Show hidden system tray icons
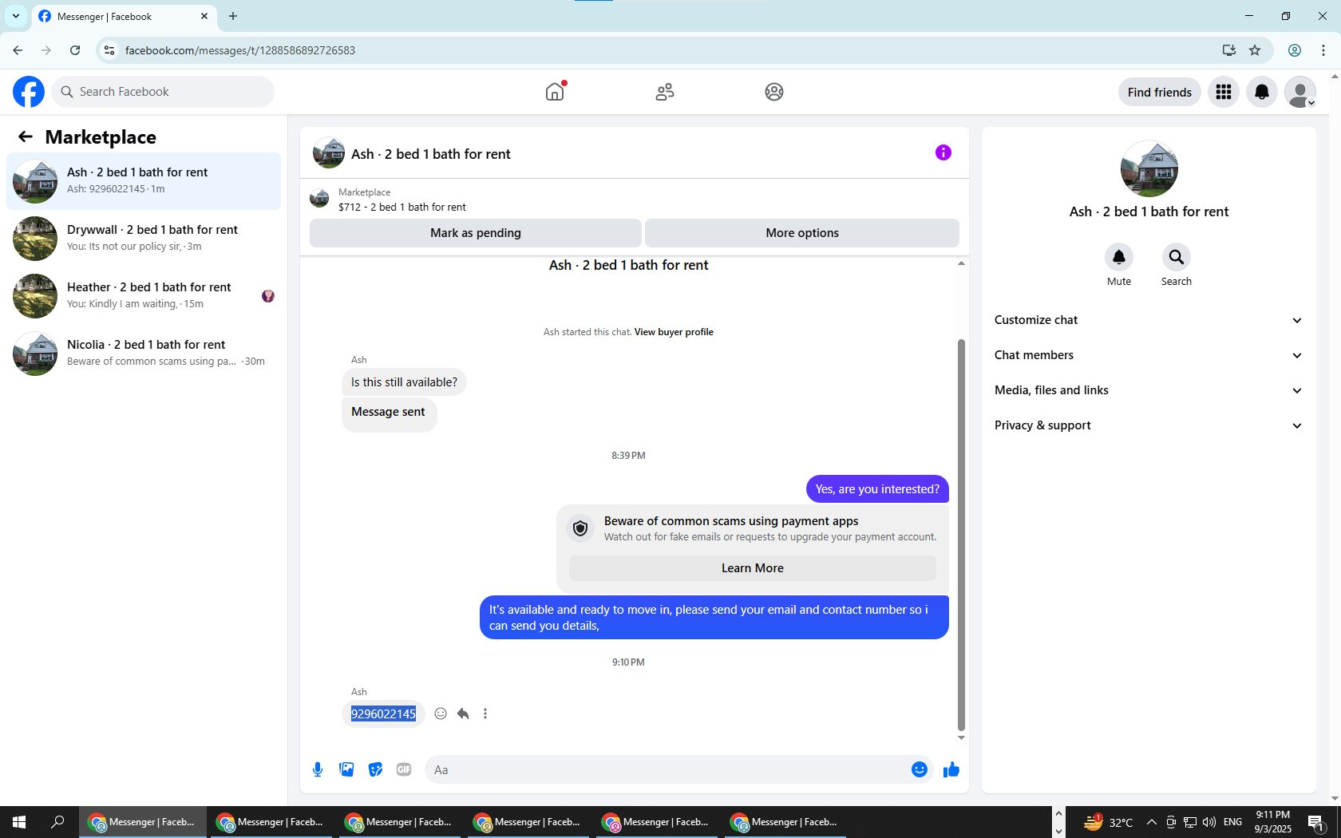 (x=1151, y=822)
